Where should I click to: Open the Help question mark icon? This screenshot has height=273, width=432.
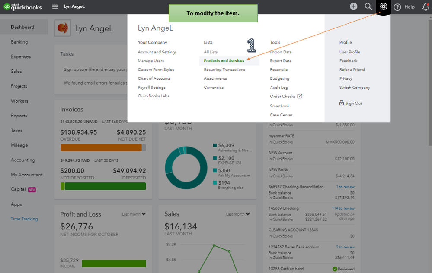pos(397,7)
